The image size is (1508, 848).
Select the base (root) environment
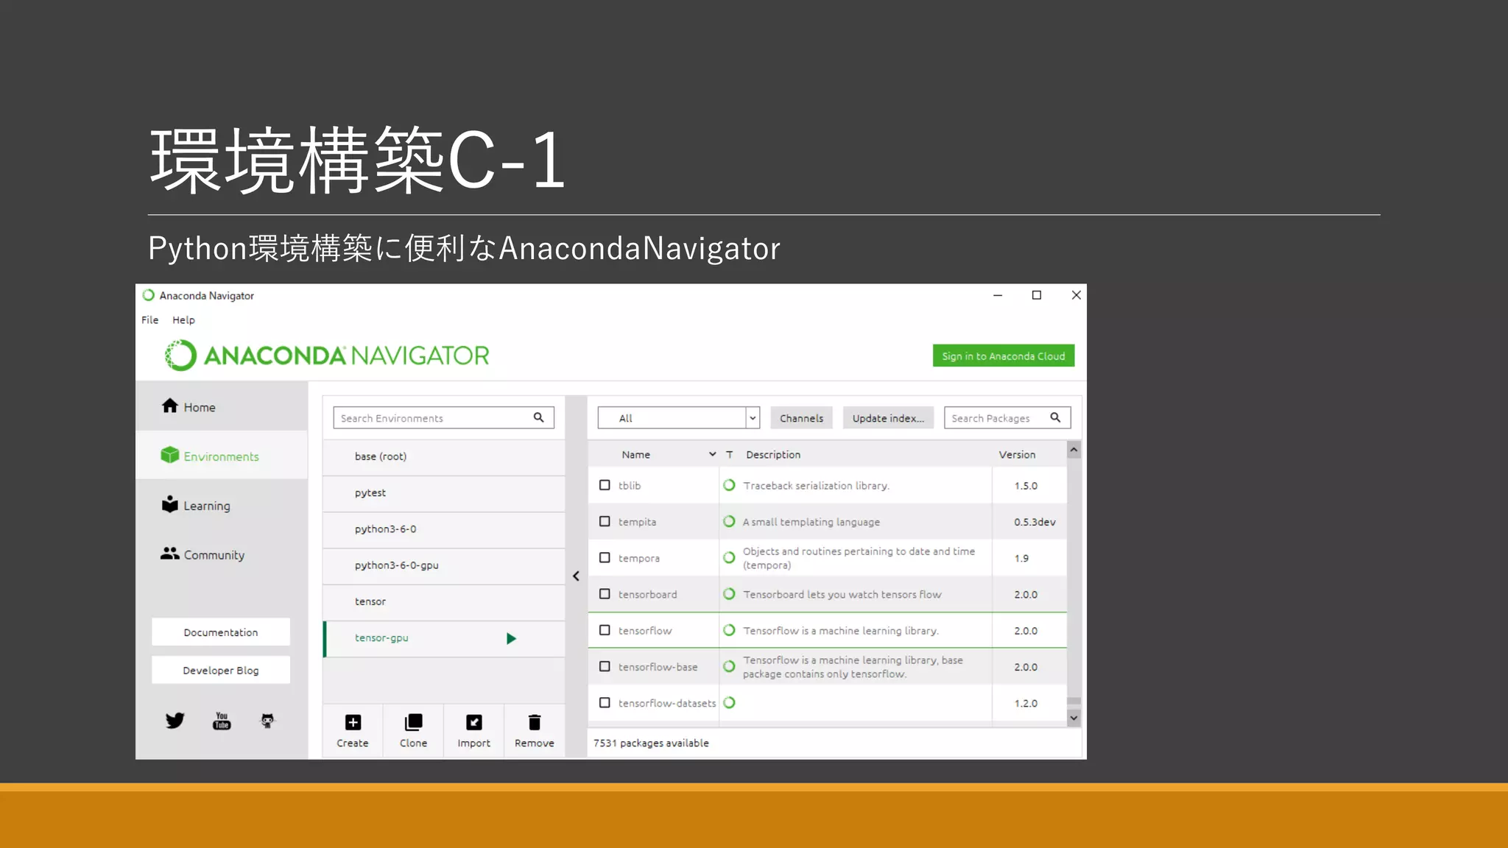click(444, 456)
